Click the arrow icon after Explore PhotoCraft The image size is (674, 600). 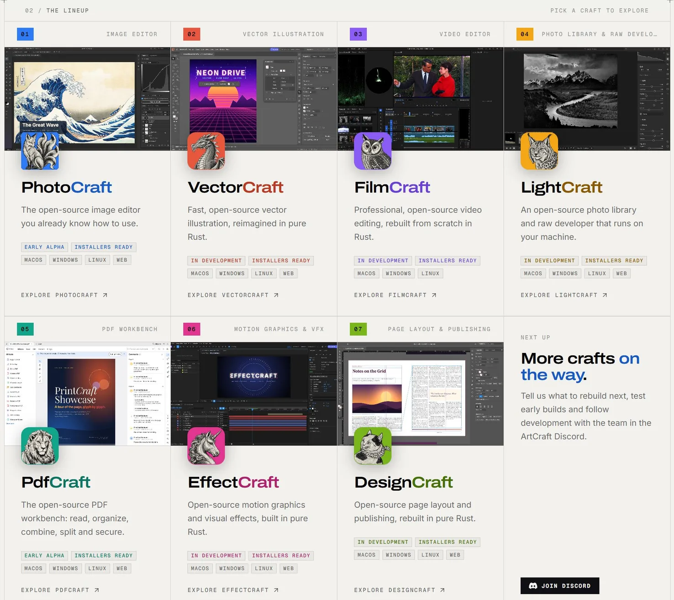pos(105,295)
